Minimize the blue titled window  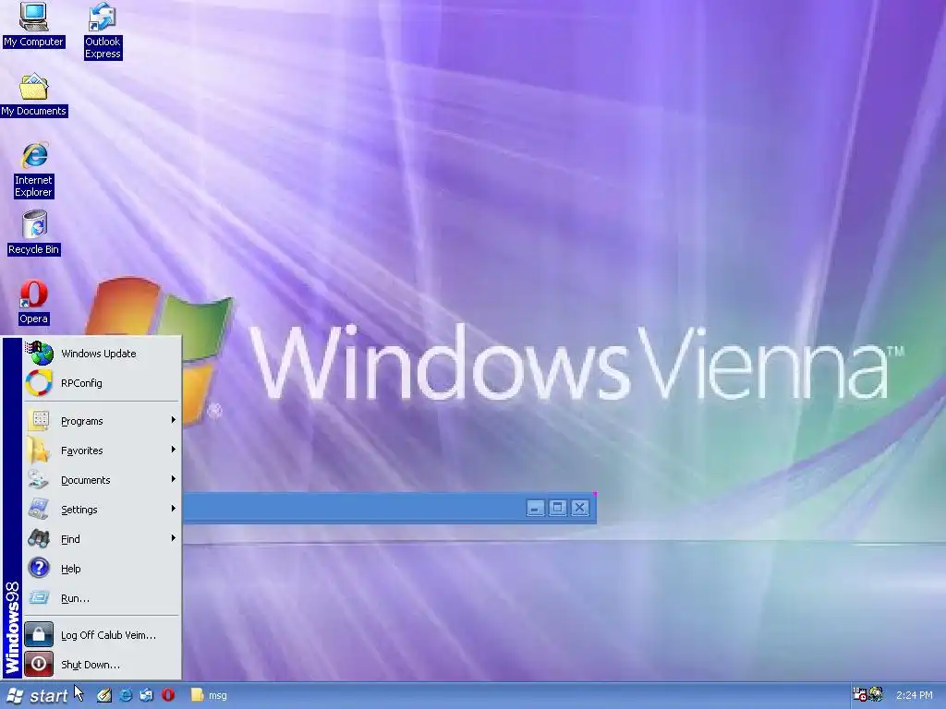click(x=535, y=509)
